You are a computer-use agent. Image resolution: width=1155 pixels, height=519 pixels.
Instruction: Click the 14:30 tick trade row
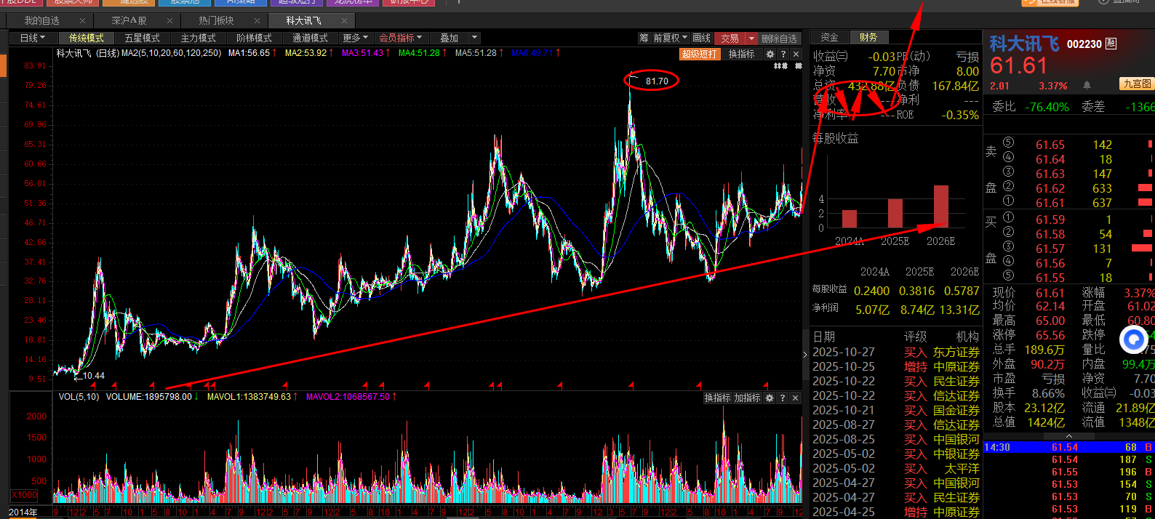[x=1068, y=447]
